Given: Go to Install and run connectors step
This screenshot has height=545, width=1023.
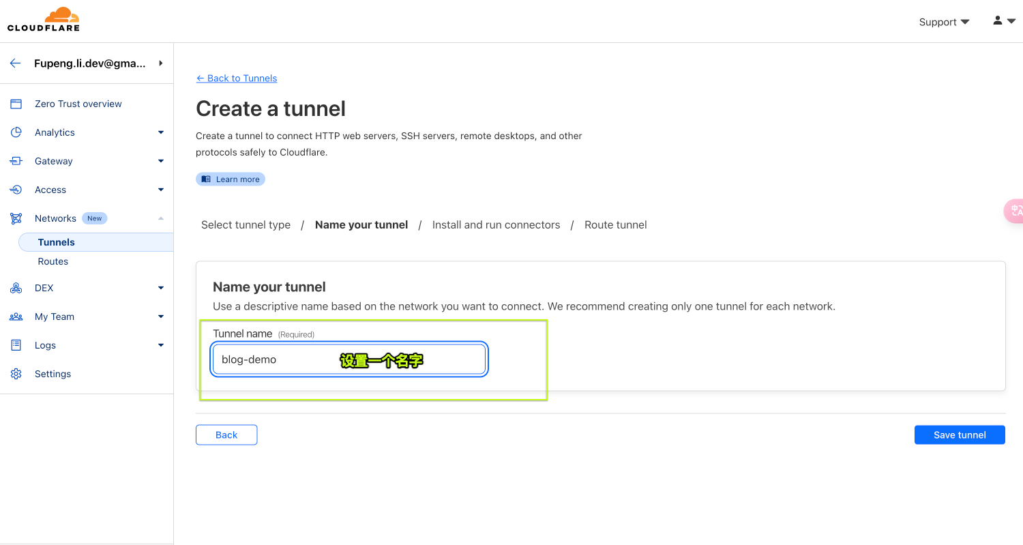Looking at the screenshot, I should (x=496, y=225).
